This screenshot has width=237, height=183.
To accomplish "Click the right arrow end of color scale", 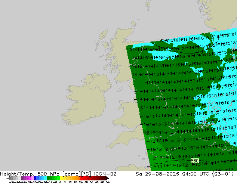I will (108, 178).
